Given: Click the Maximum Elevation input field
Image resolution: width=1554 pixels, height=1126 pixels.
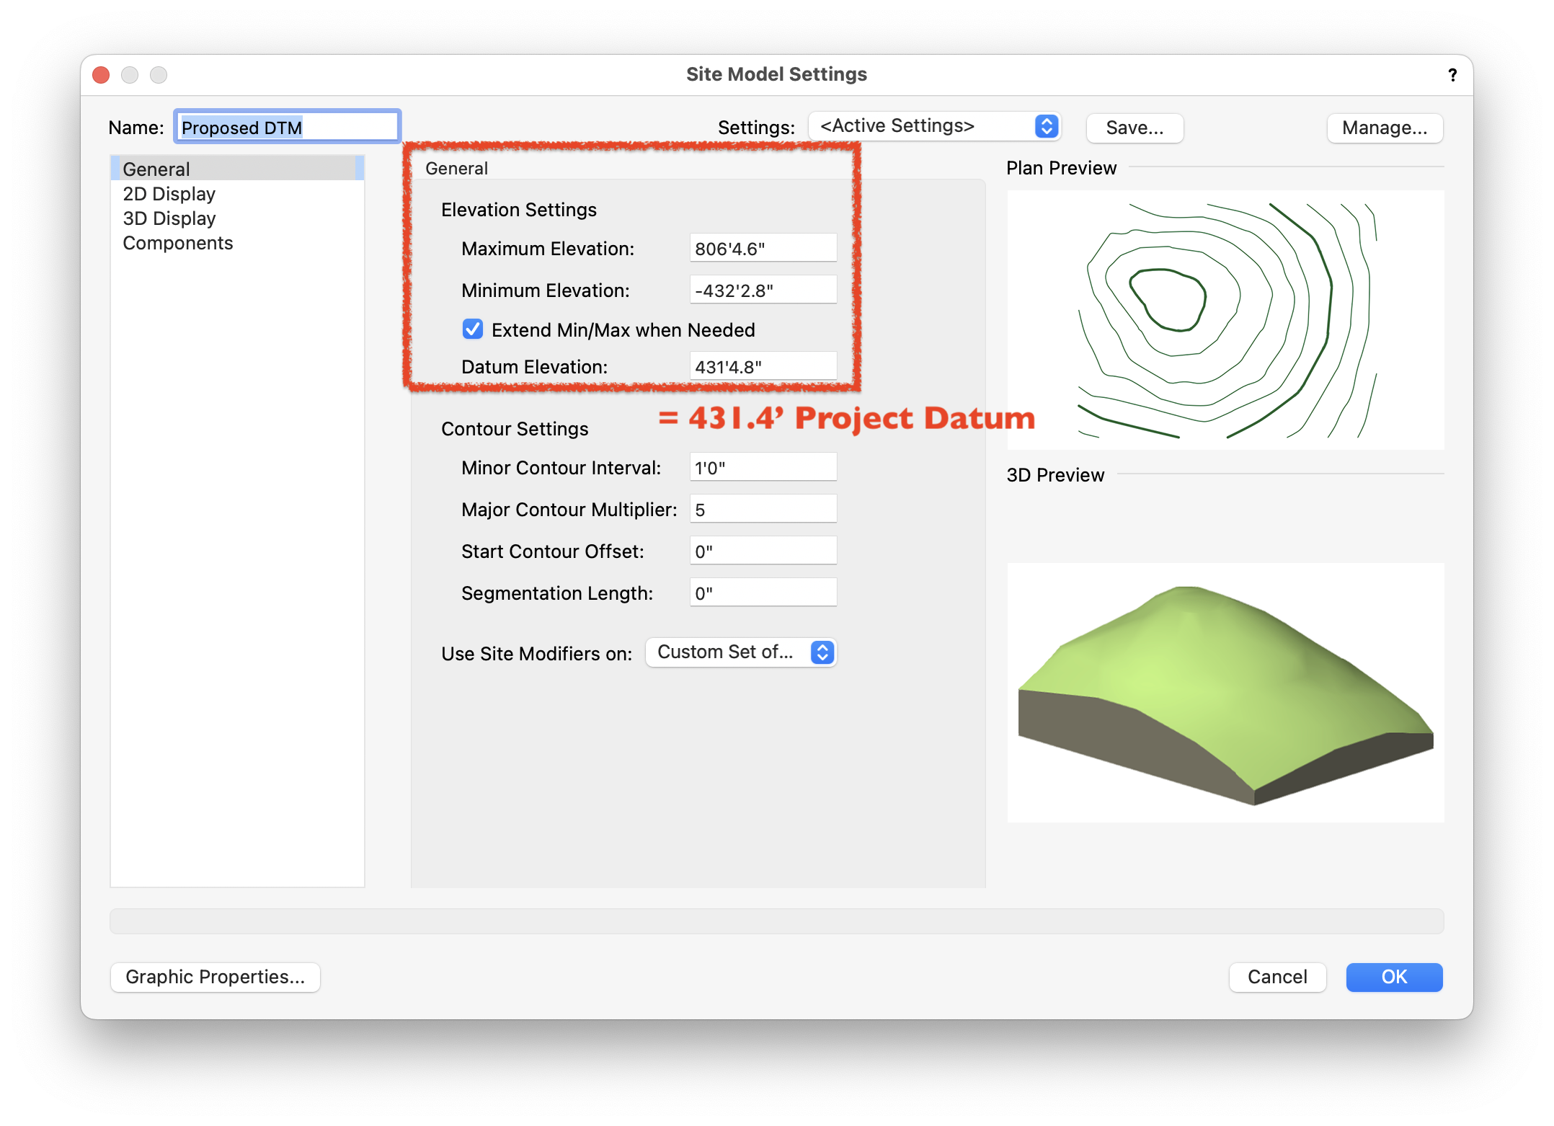Looking at the screenshot, I should tap(763, 249).
